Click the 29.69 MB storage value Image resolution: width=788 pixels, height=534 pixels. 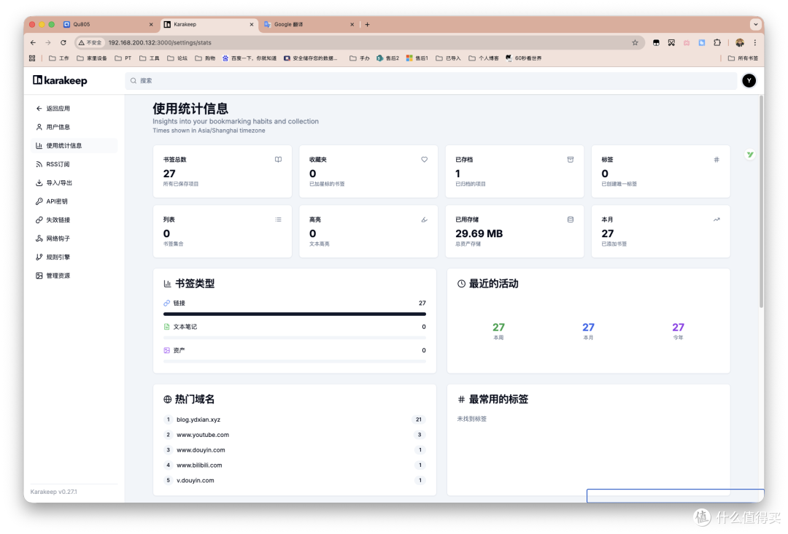(479, 233)
